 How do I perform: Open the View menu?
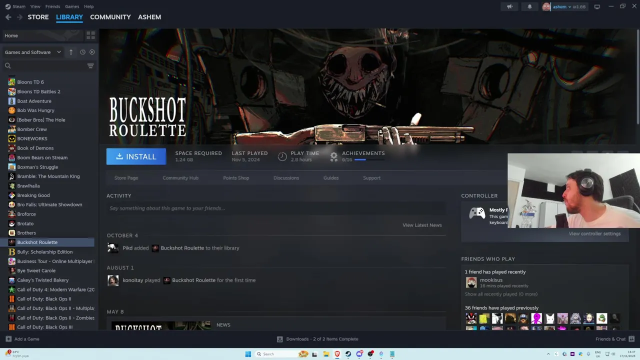pos(35,6)
